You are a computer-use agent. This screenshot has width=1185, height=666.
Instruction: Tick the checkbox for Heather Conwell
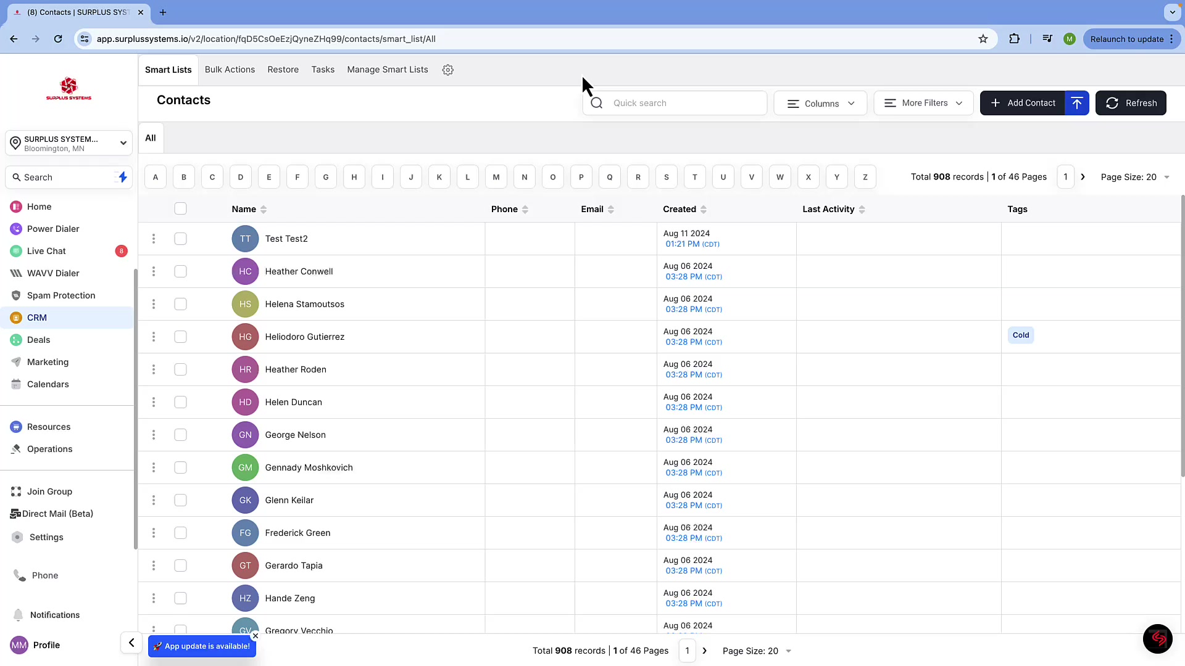[x=180, y=271]
